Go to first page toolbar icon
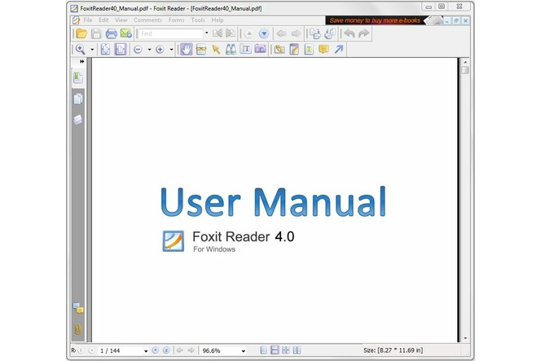 (218, 33)
